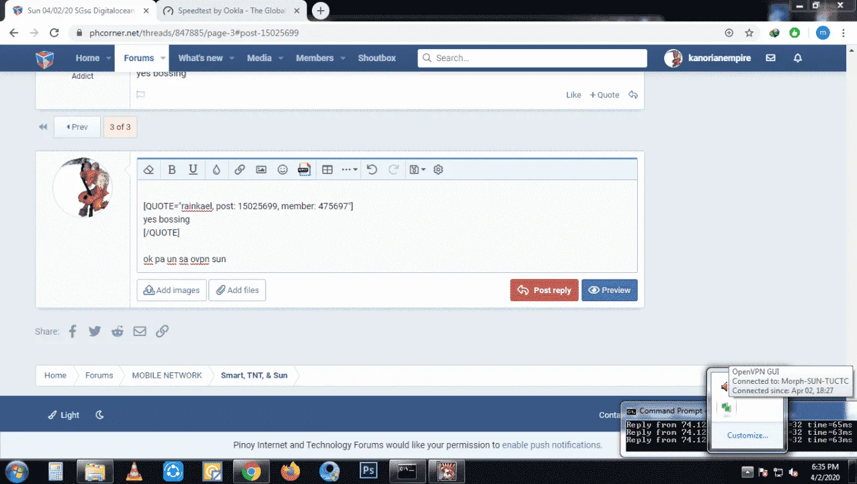Click the MOBILE NETWORK breadcrumb

[167, 375]
